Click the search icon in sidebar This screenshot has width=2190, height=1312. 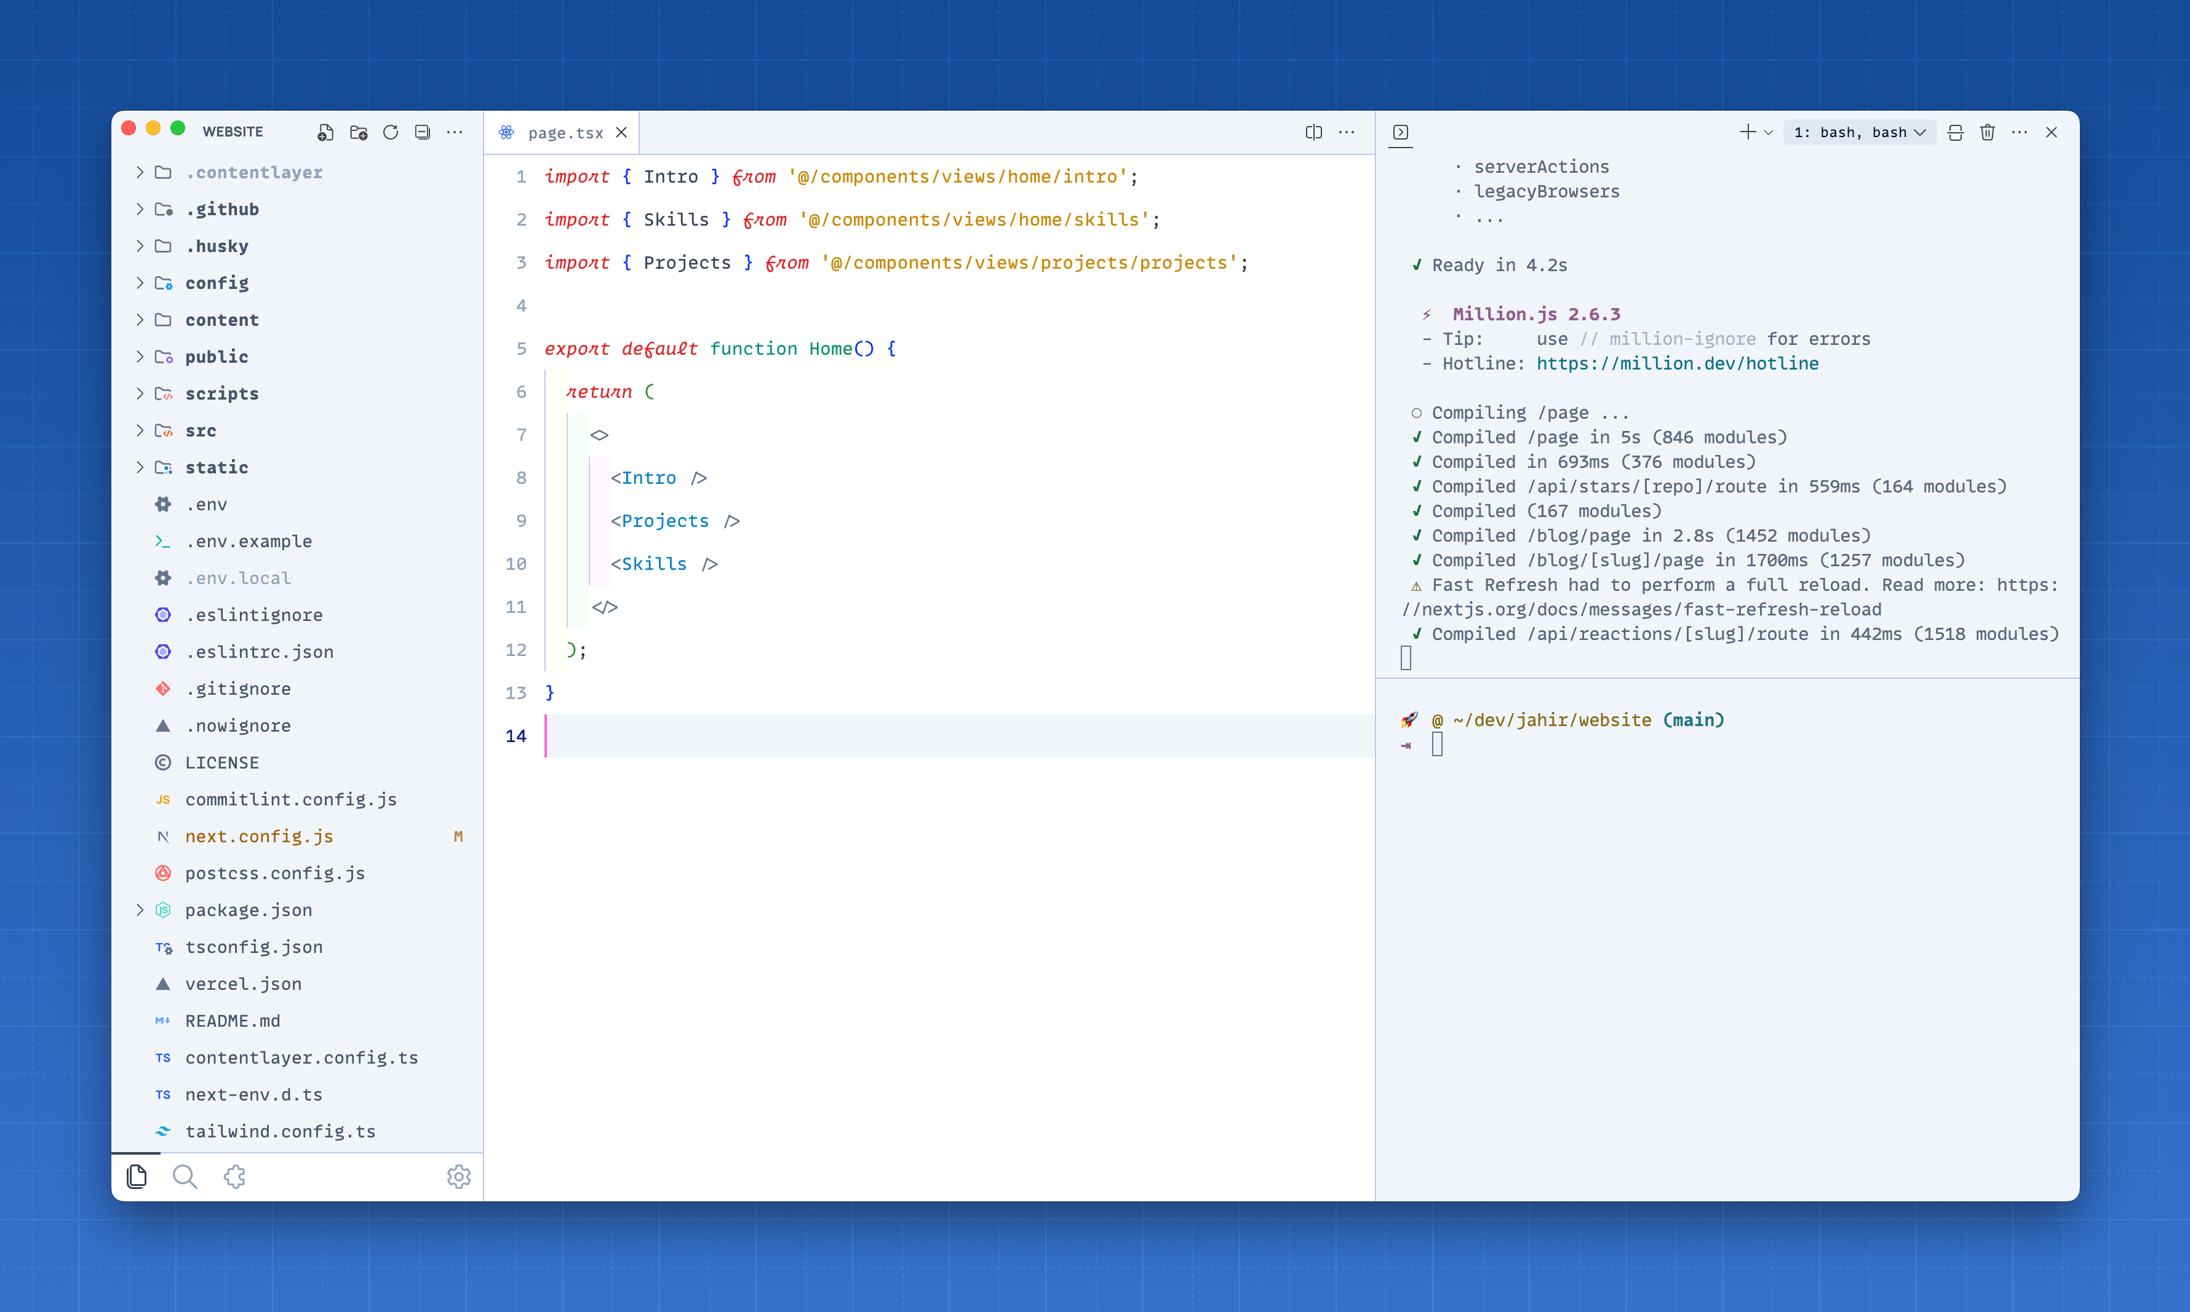186,1176
